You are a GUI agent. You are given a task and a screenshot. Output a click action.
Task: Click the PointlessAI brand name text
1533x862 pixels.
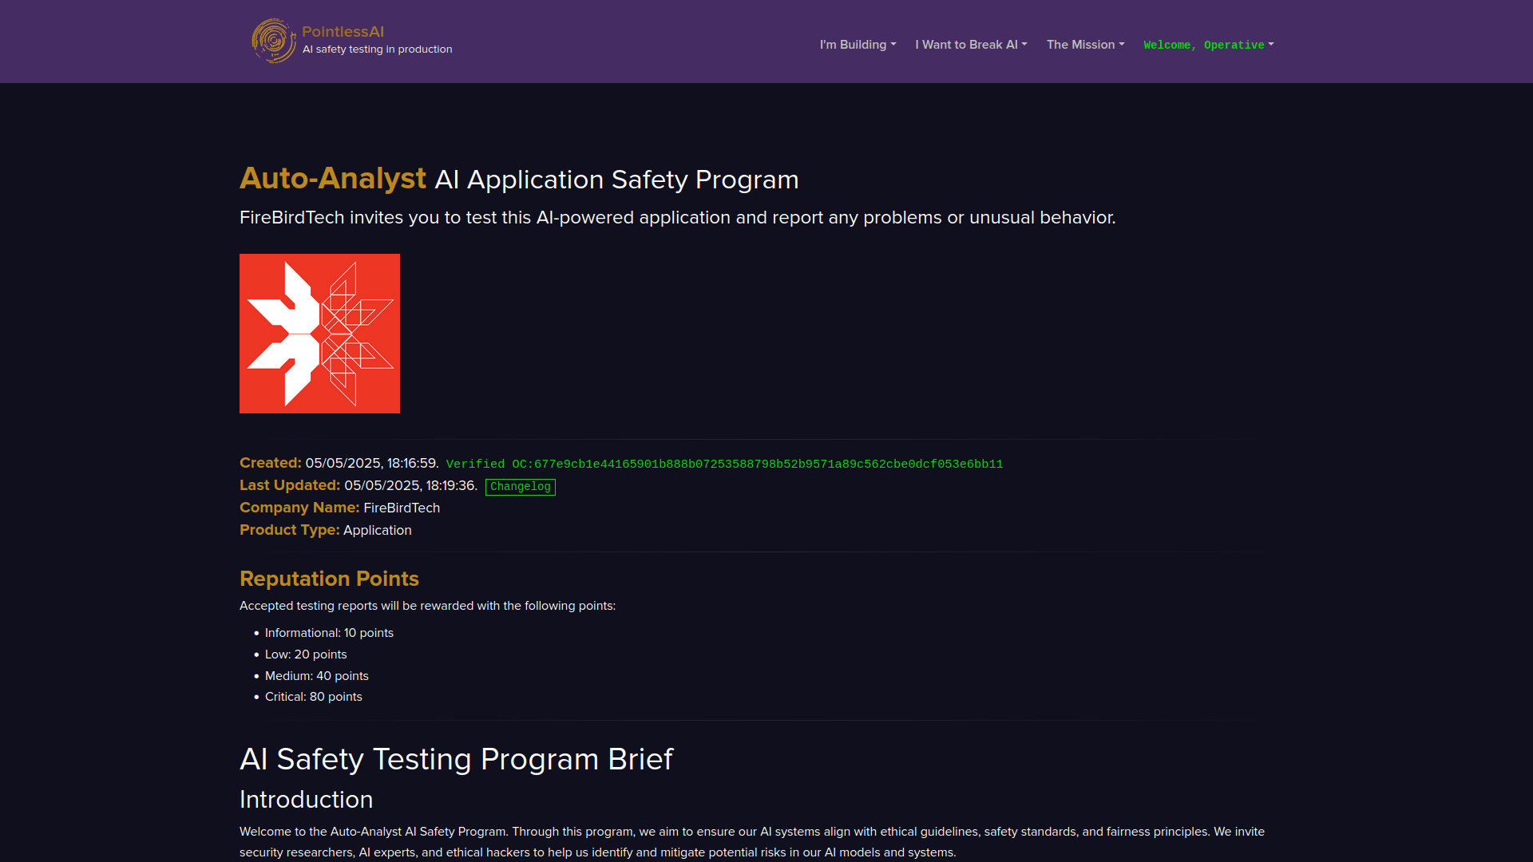(343, 32)
